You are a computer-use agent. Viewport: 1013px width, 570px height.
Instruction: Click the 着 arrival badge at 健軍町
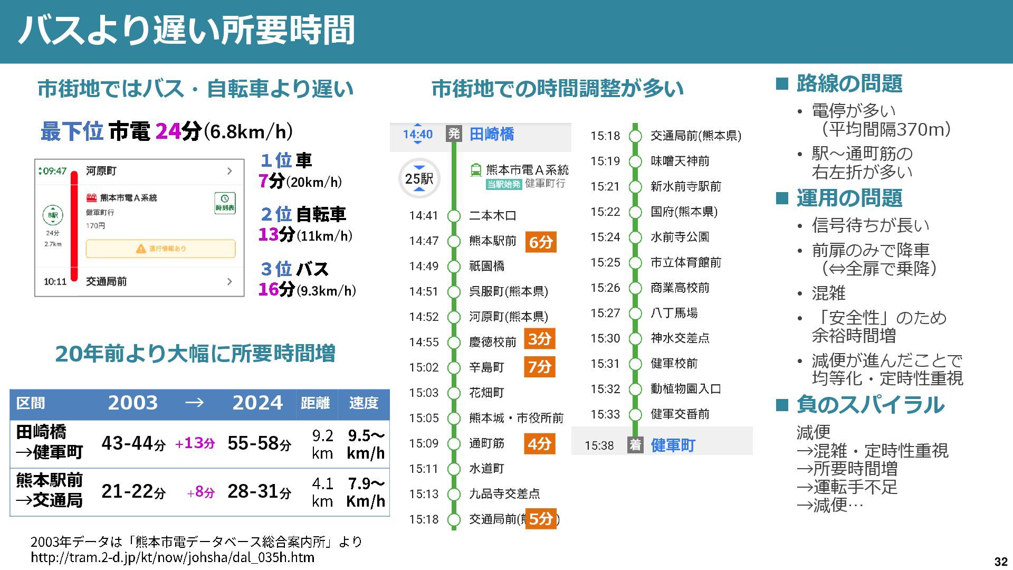click(x=635, y=445)
